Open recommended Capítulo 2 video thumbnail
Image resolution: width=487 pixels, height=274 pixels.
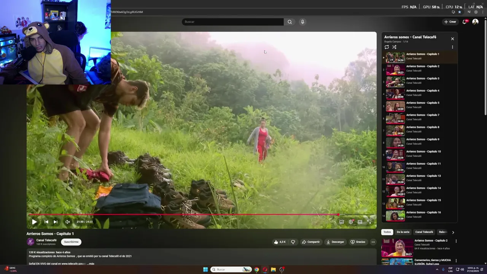pos(397,248)
